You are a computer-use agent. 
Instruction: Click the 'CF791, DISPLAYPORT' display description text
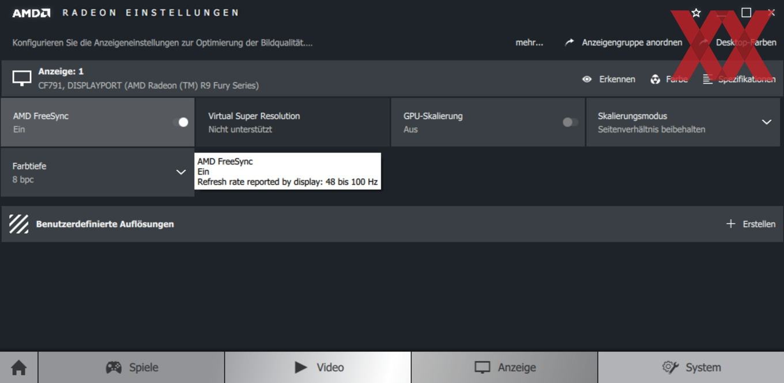148,86
